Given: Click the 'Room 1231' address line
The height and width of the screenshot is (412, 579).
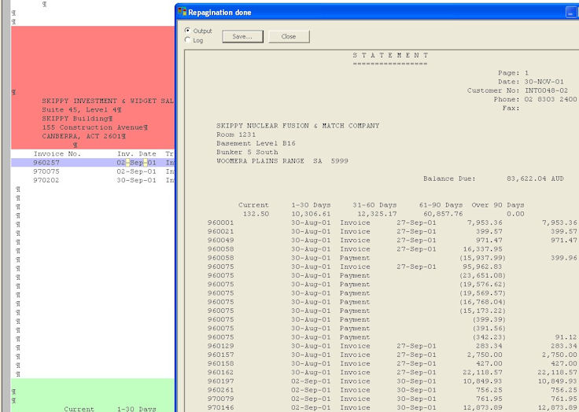Looking at the screenshot, I should point(236,134).
